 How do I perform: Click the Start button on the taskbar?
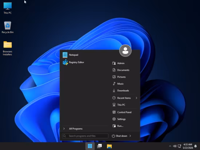pos(90,146)
